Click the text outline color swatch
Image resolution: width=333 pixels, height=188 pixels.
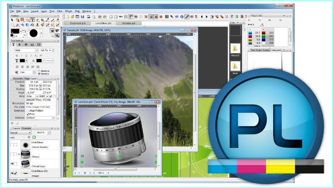[x=39, y=61]
